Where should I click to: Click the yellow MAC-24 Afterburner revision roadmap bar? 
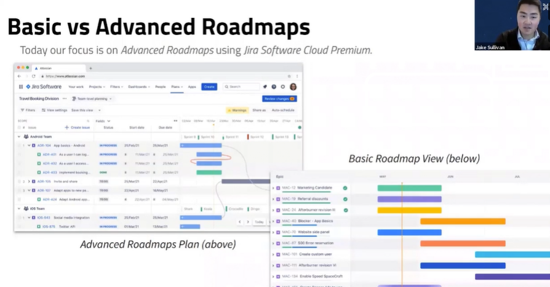point(409,210)
